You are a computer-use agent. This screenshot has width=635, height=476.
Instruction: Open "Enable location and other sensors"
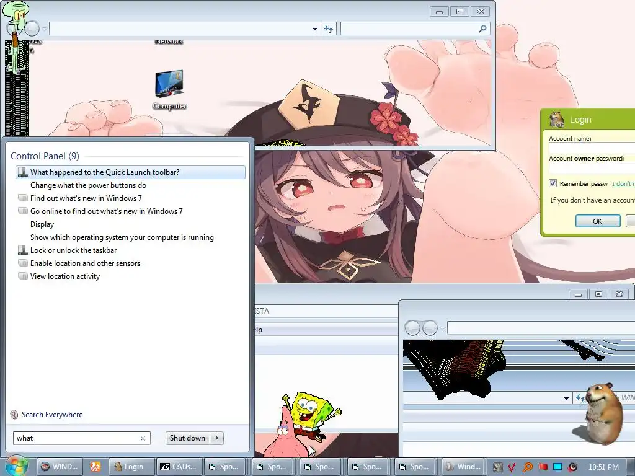tap(85, 263)
